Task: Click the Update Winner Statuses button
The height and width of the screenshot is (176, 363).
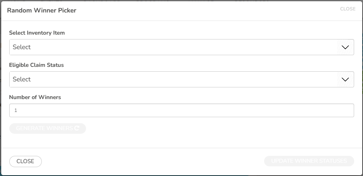Action: click(x=309, y=161)
